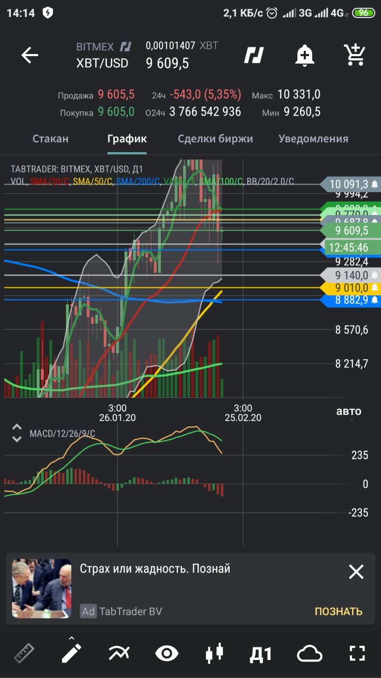Tap the Ad TabTrader BV label
Image resolution: width=381 pixels, height=678 pixels.
[x=121, y=611]
